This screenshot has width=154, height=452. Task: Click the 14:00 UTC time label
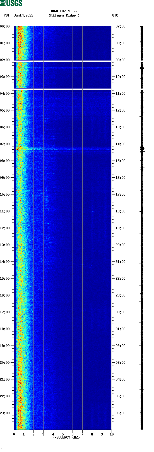121,144
